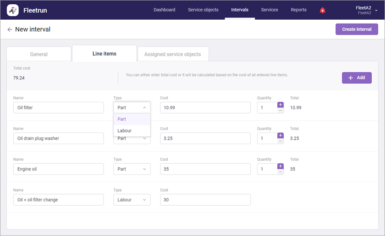Expand the FleetA2 account menu
Viewport: 385px width, 236px height.
376,10
